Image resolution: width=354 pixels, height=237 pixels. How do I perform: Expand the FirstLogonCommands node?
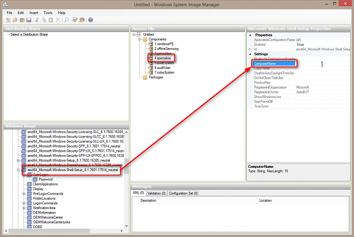click(x=24, y=194)
